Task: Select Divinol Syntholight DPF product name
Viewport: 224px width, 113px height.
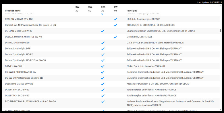Action: [x=18, y=49]
